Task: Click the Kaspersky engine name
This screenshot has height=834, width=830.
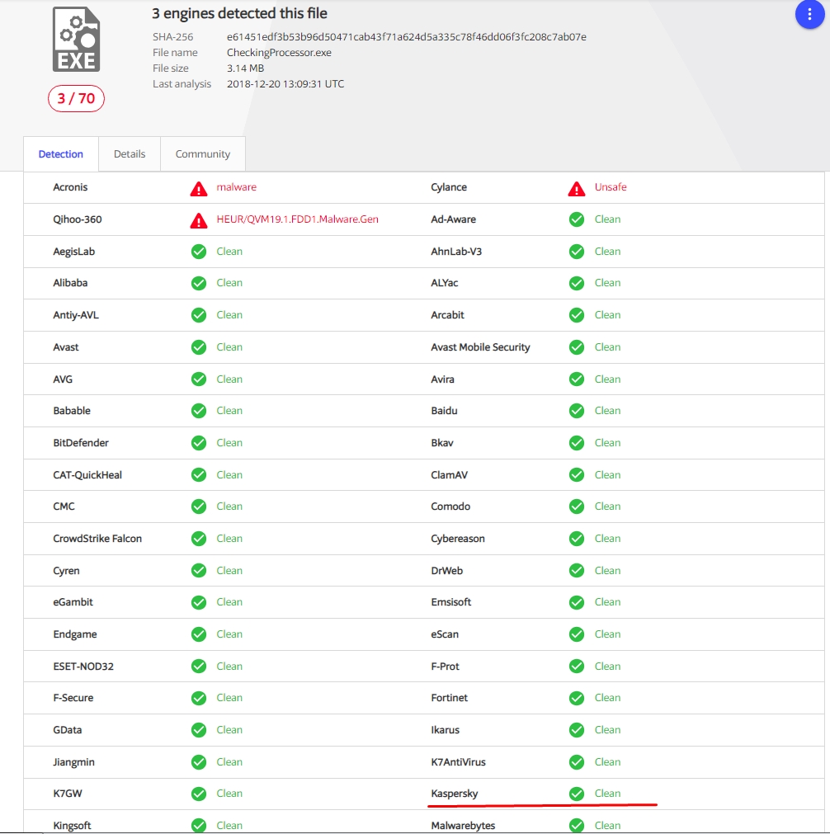Action: pos(455,794)
